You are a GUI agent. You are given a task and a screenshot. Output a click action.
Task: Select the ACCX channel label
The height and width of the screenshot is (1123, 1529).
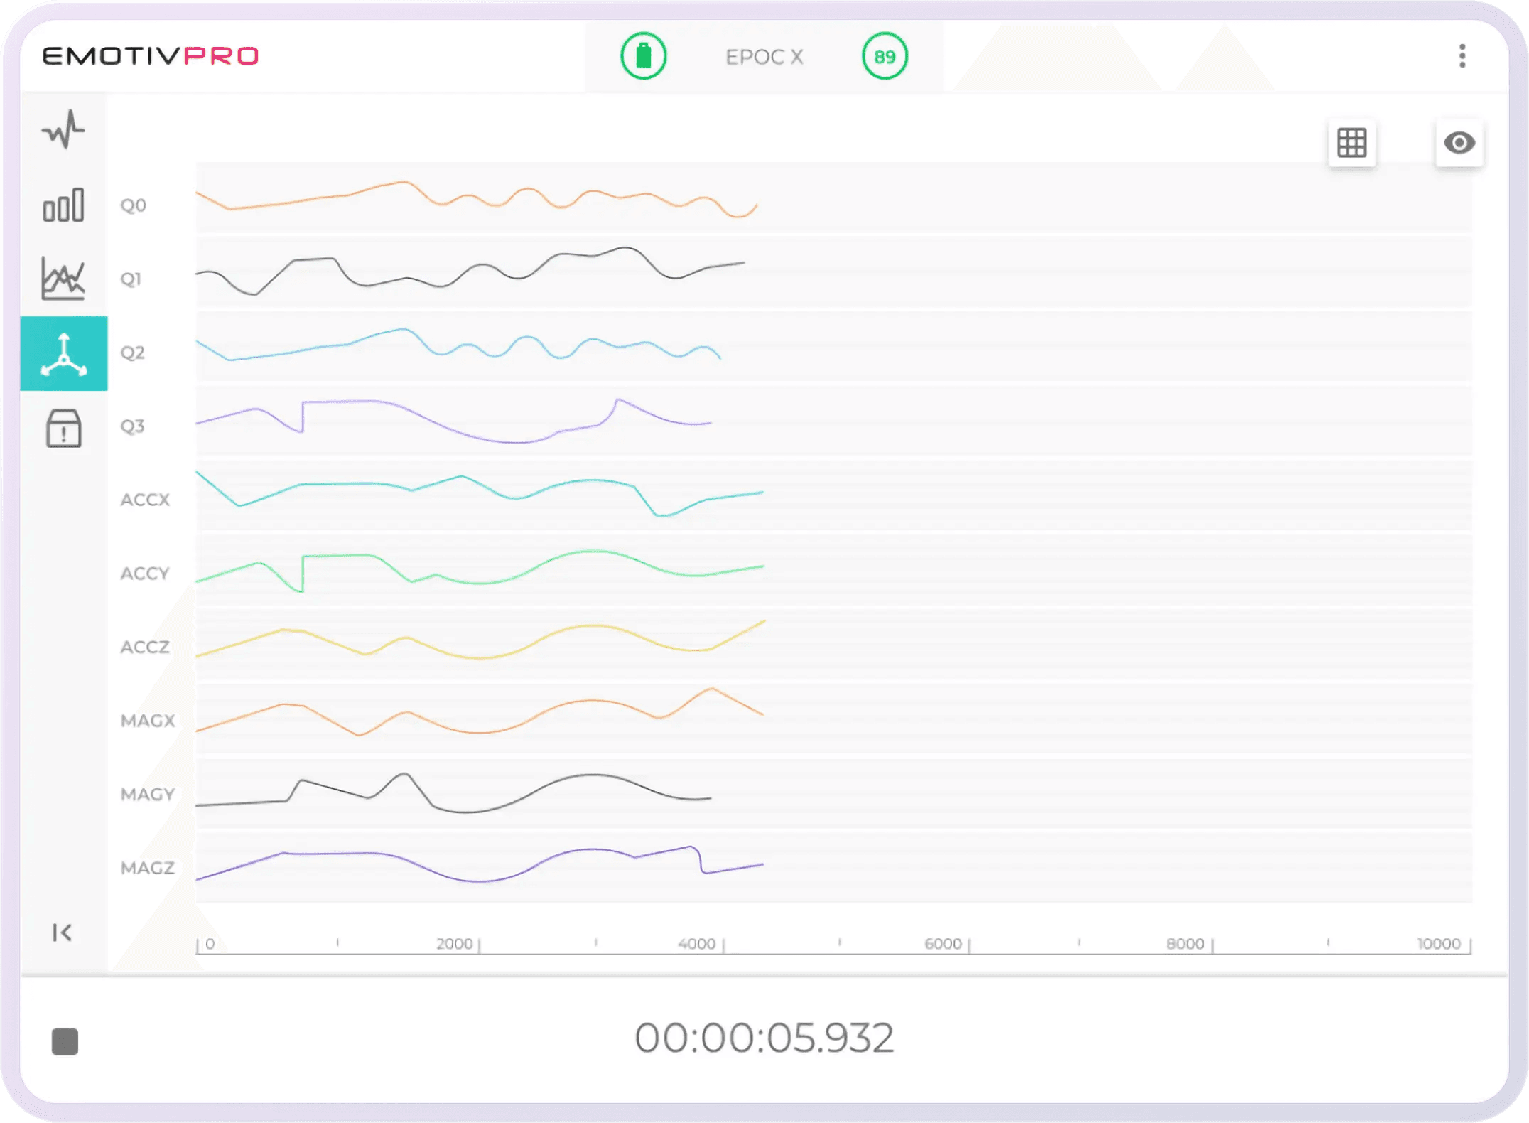(145, 500)
